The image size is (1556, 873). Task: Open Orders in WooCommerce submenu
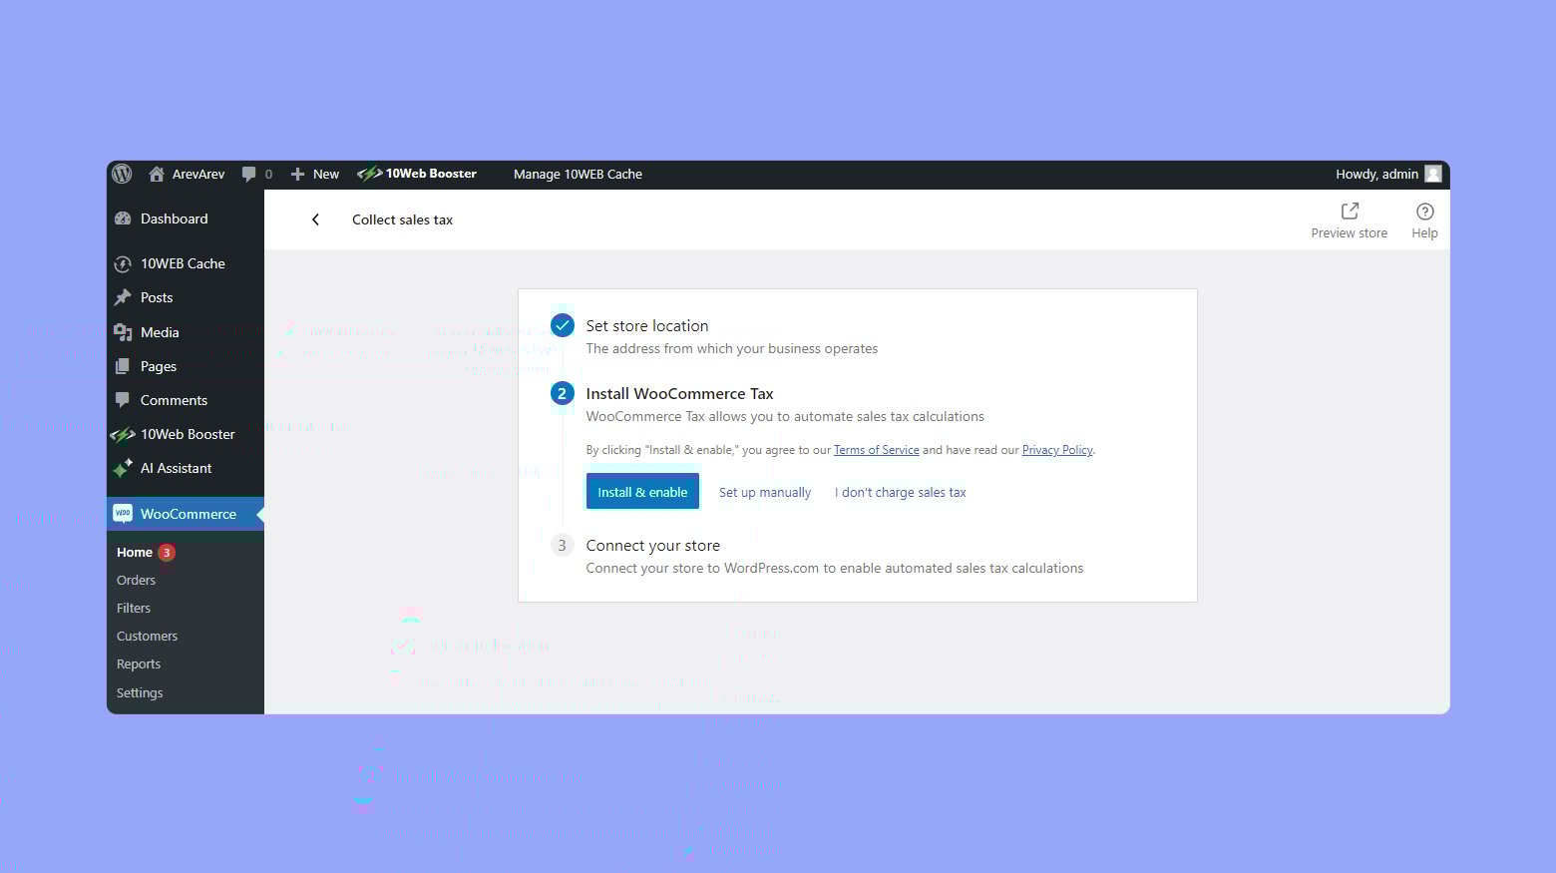[137, 580]
